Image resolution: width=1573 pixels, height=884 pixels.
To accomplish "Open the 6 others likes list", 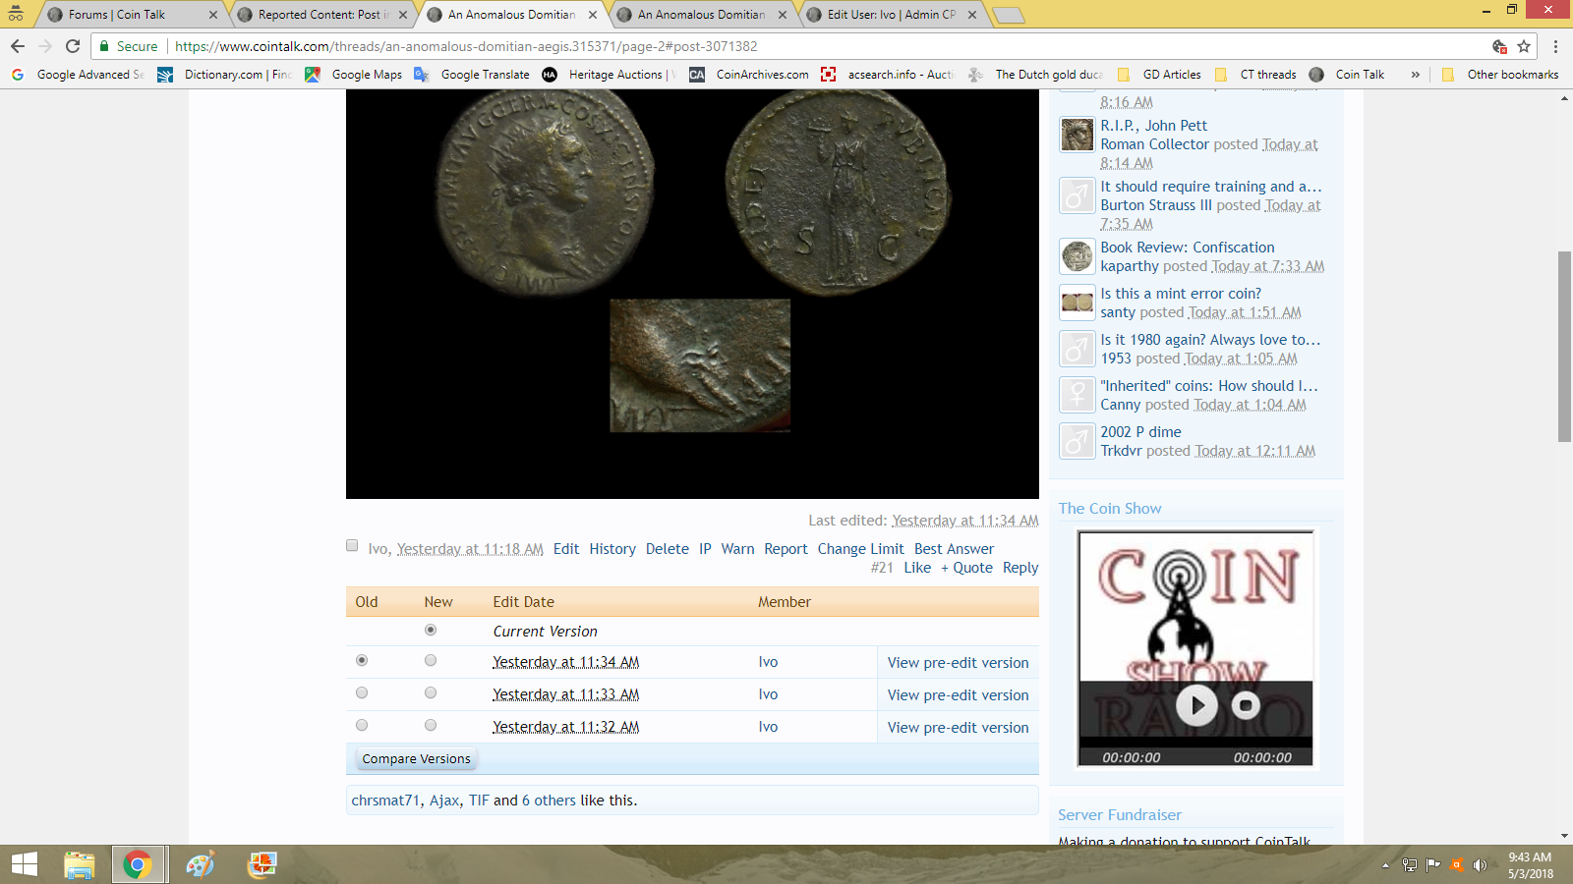I will pos(549,801).
